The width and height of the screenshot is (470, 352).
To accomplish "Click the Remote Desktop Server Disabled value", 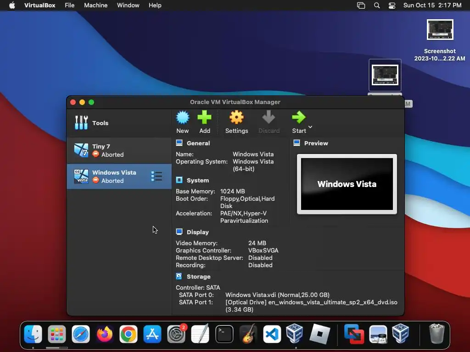I will [260, 258].
